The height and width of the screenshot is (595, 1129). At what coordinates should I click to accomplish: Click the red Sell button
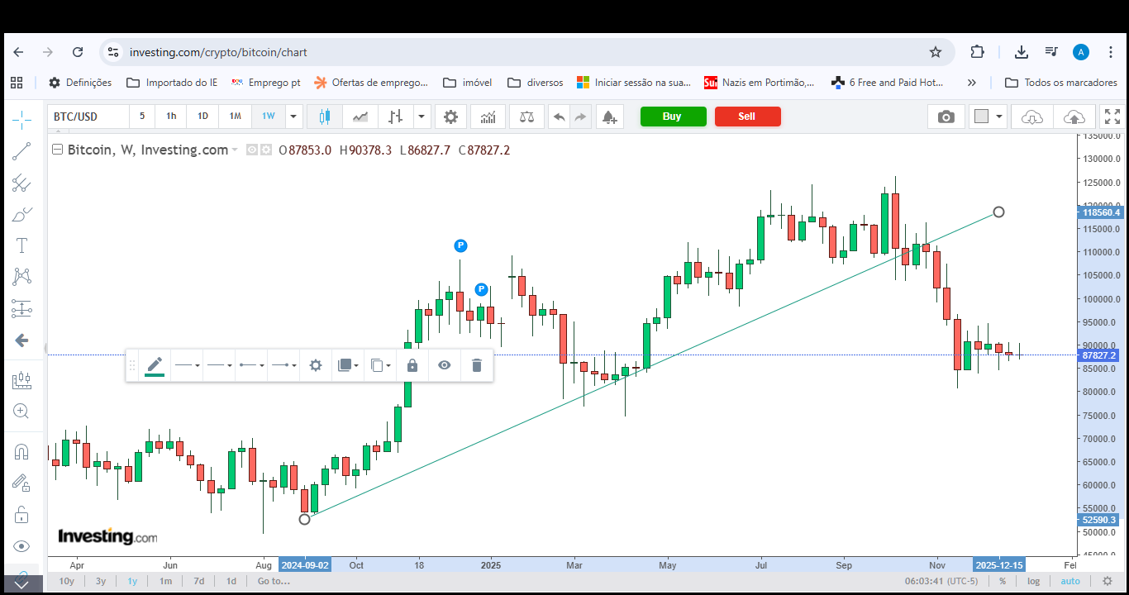click(x=747, y=117)
